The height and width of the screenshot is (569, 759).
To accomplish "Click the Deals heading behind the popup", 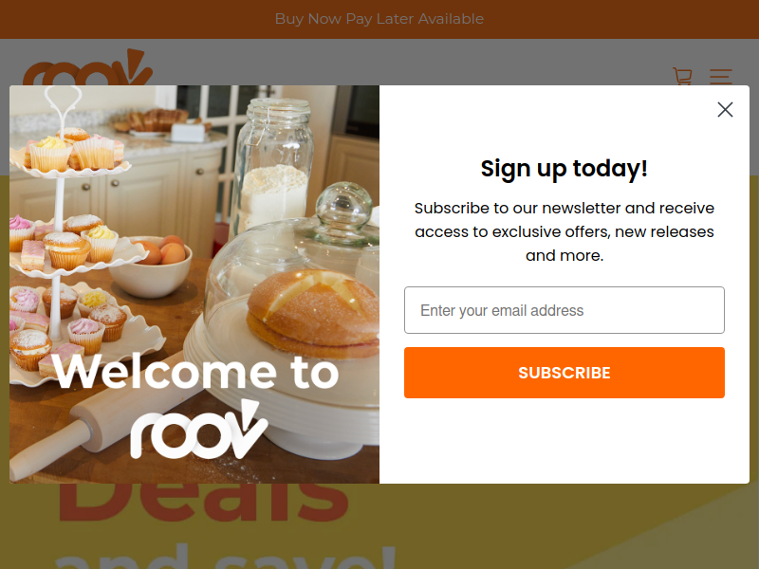I will 203,503.
